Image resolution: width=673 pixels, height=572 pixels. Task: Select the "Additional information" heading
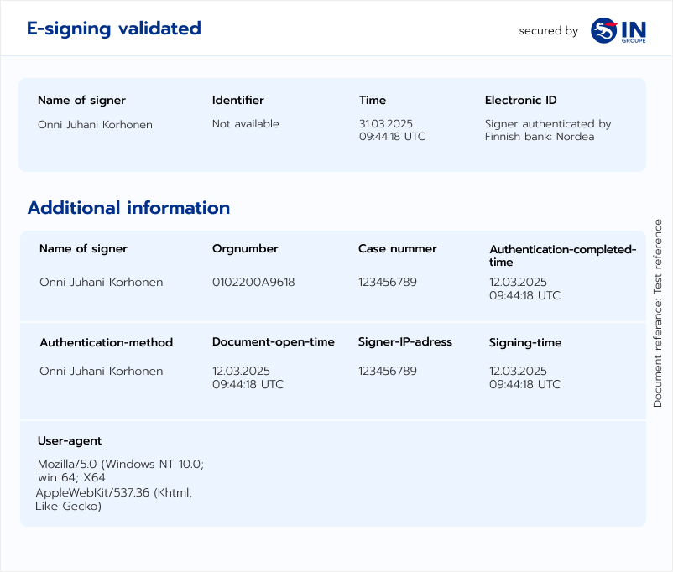(128, 208)
